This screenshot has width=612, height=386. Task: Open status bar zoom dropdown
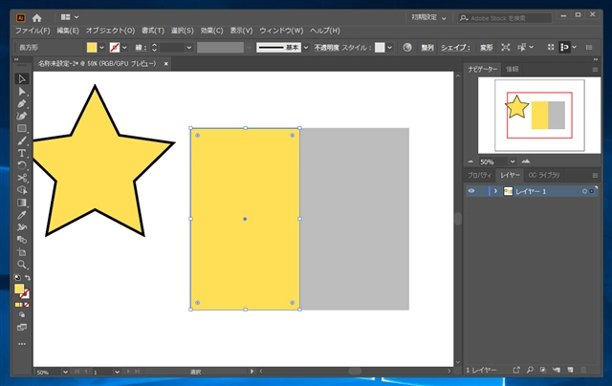coord(65,372)
